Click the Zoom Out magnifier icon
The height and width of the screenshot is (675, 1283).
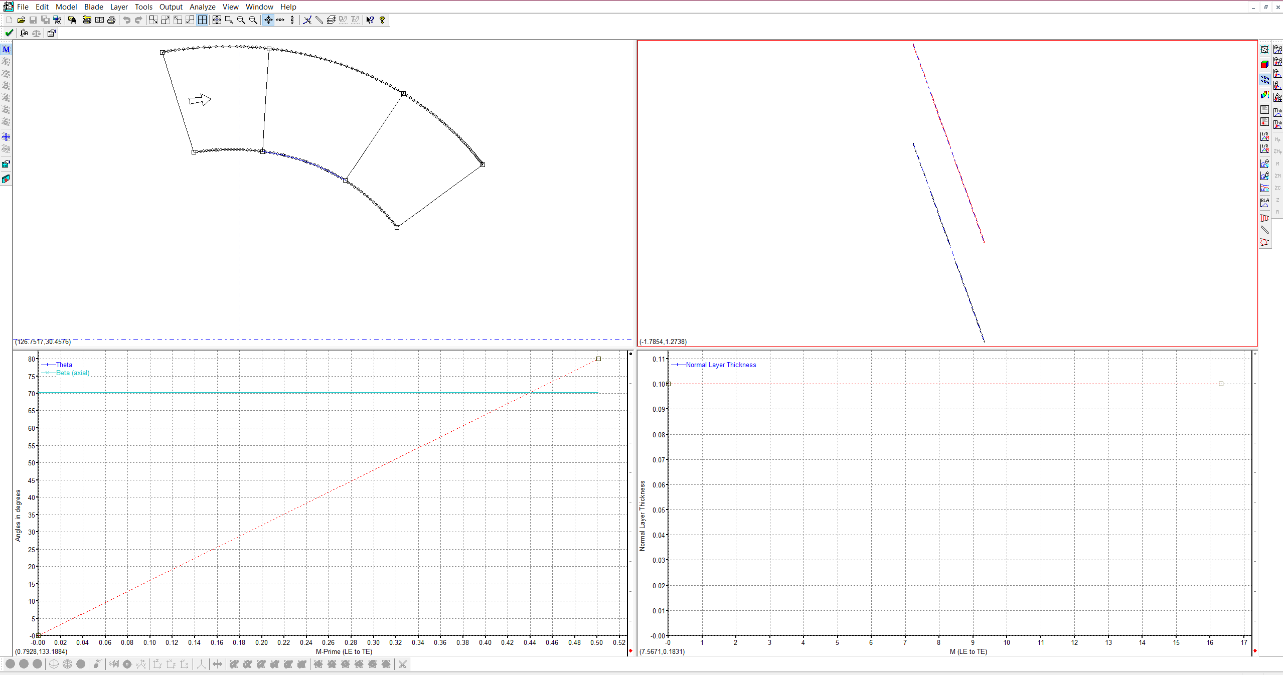[x=253, y=20]
